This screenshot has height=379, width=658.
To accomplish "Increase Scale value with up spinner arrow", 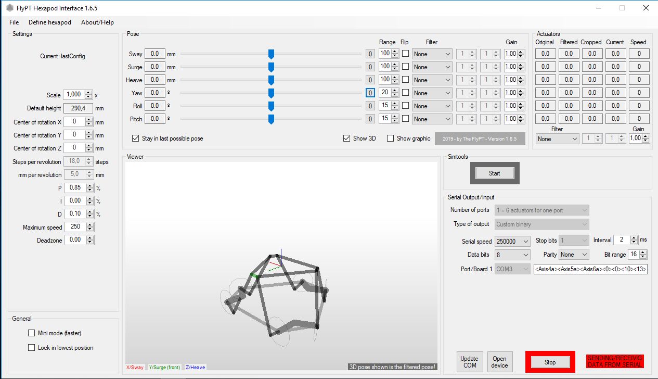I will coord(89,93).
